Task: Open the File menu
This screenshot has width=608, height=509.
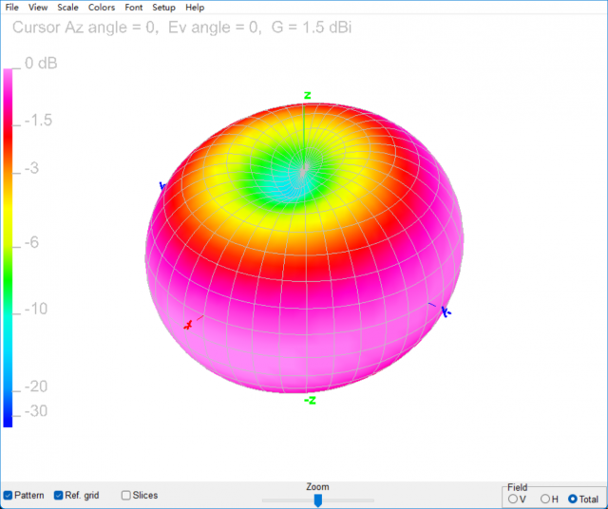Action: pos(12,8)
